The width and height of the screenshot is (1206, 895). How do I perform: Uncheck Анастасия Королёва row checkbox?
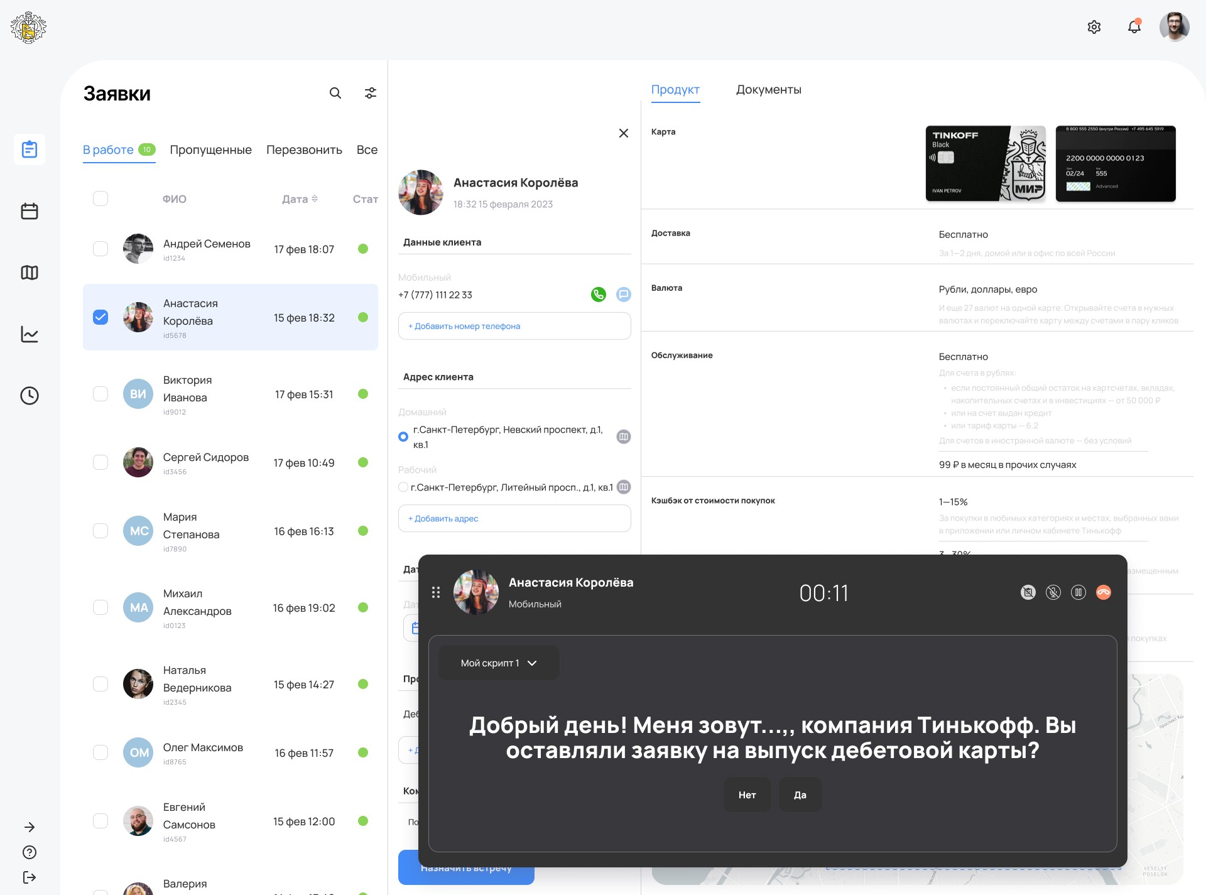pyautogui.click(x=100, y=317)
